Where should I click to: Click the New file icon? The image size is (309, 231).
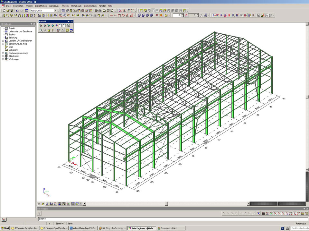click(4, 11)
